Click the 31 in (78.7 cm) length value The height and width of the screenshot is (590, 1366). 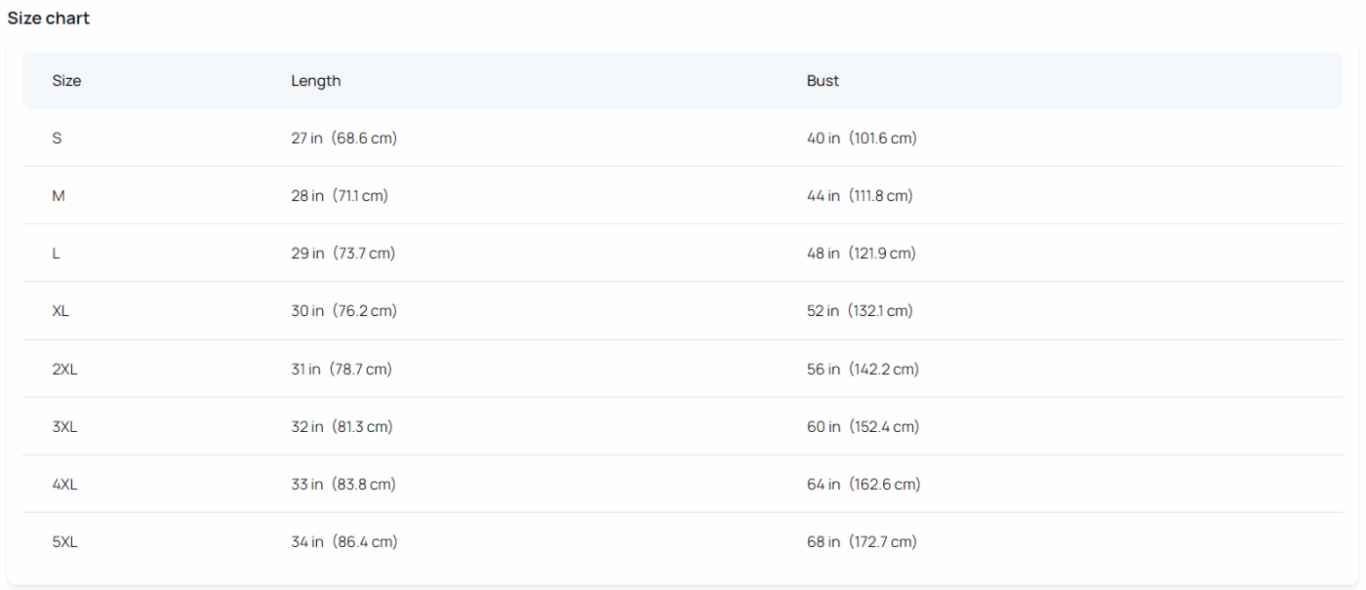click(x=341, y=370)
